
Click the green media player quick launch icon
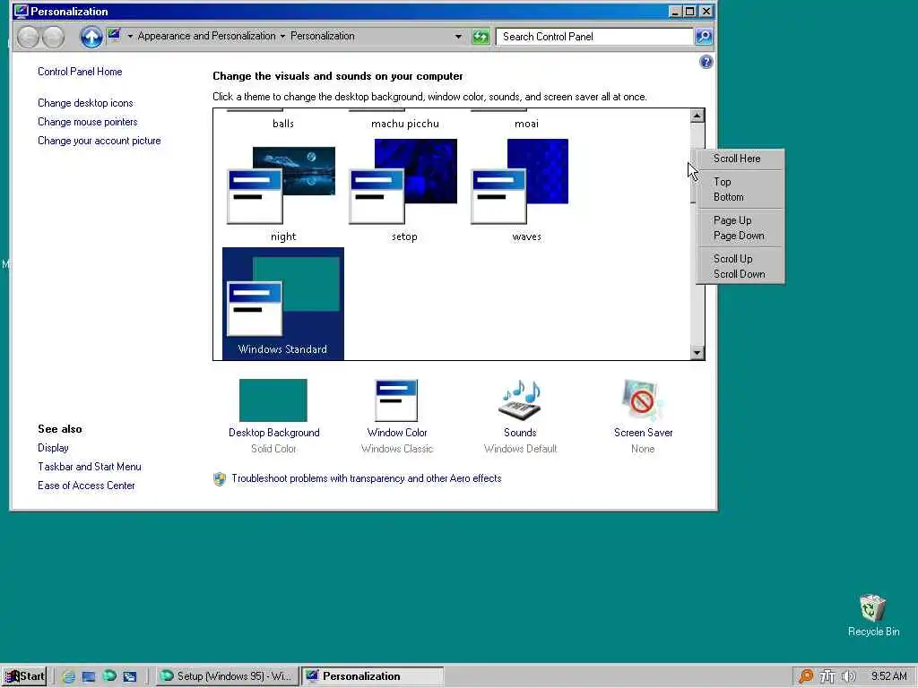tap(108, 676)
